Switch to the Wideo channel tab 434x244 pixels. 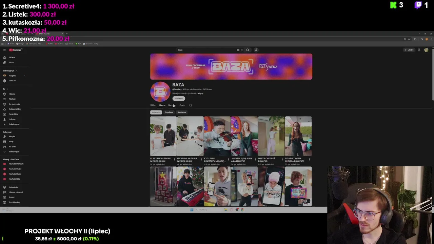153,105
